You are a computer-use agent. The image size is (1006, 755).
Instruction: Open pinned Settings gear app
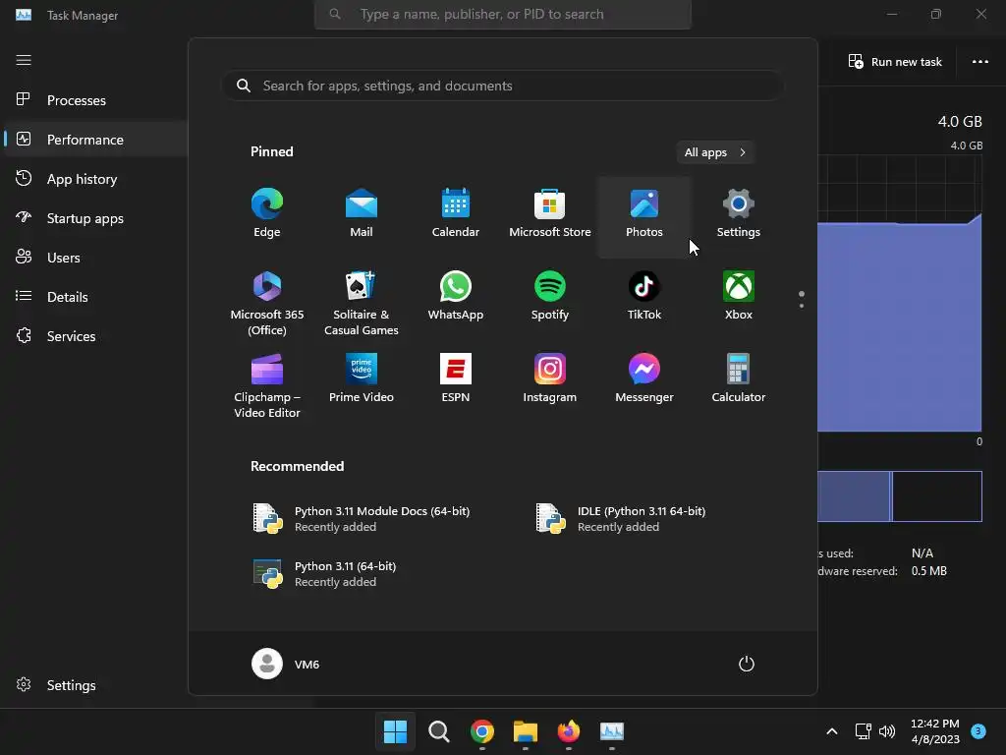point(739,214)
